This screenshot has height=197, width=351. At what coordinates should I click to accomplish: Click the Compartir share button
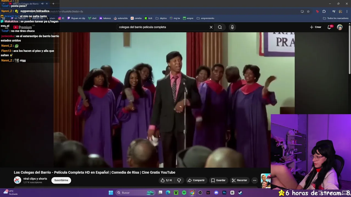[196, 180]
